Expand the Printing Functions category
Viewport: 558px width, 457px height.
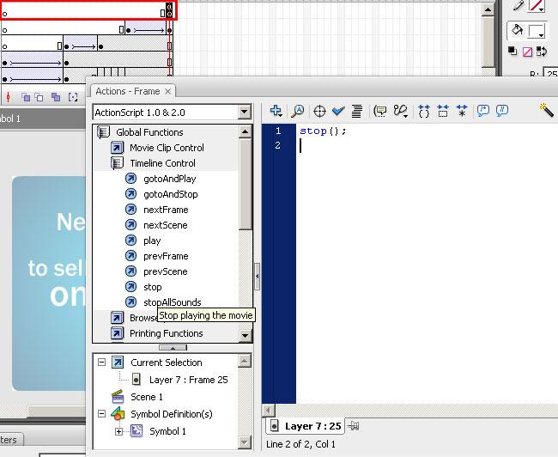pyautogui.click(x=117, y=333)
